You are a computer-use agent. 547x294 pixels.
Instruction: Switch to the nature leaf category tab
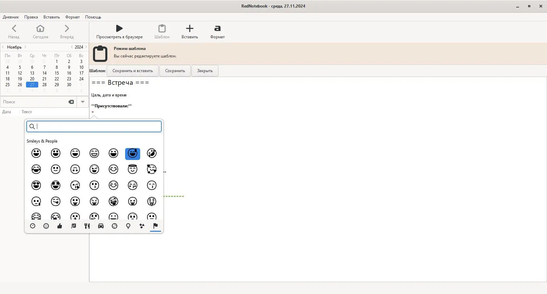click(74, 226)
